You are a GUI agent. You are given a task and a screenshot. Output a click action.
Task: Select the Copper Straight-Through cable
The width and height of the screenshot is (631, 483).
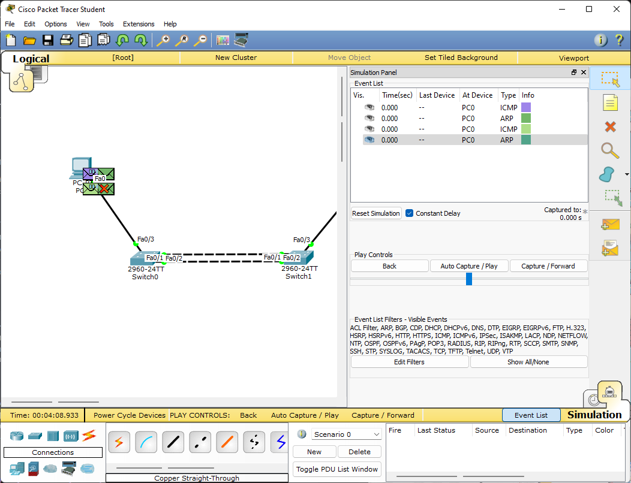173,442
